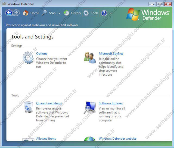
Task: Click the Quarantined items recycle bin icon
Action: [28, 107]
